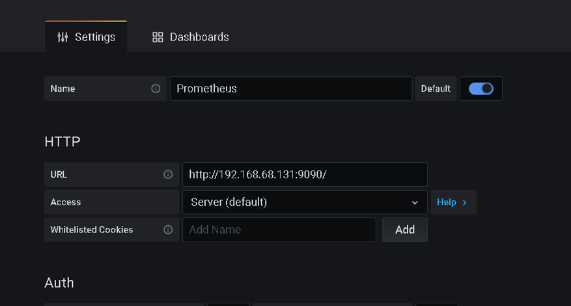571x306 pixels.
Task: Click the sliders icon on Settings tab
Action: pyautogui.click(x=63, y=37)
